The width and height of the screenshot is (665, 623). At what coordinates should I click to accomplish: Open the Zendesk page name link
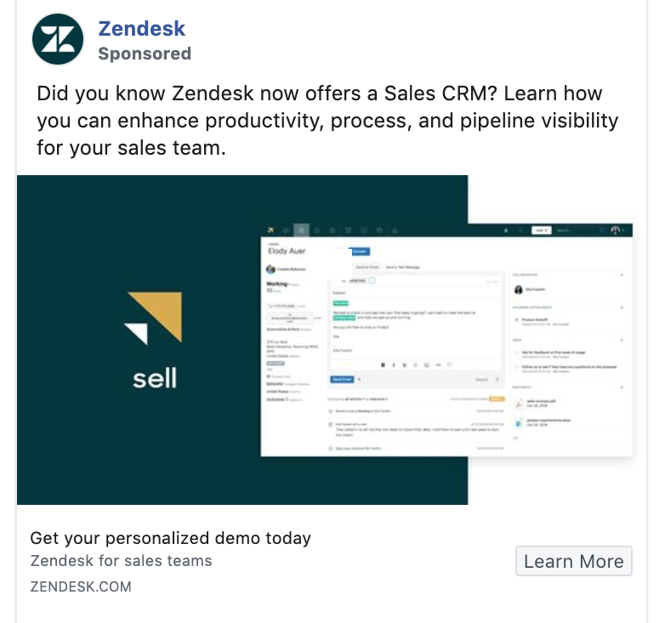[x=142, y=29]
